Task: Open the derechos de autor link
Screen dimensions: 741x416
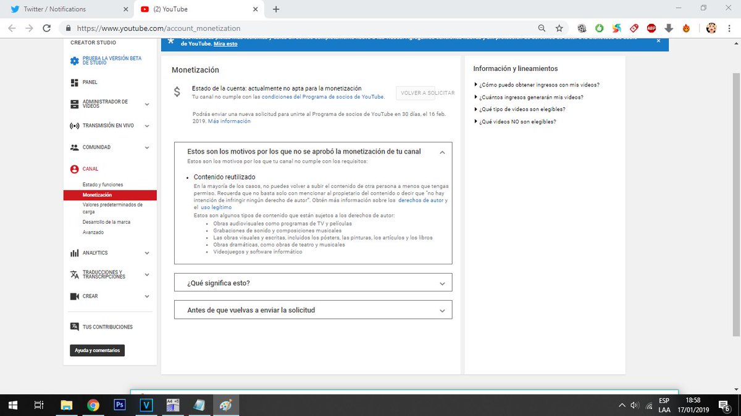Action: pos(421,200)
